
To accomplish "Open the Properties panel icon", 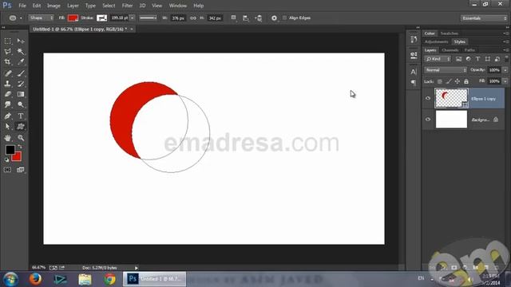I will pyautogui.click(x=414, y=55).
